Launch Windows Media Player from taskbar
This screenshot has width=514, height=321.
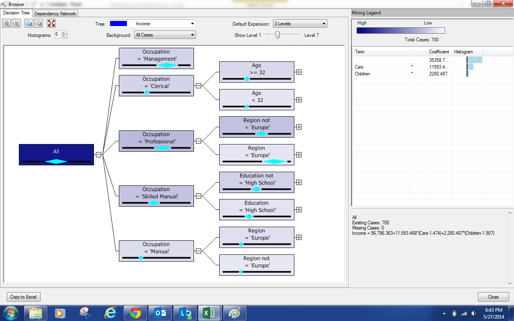tap(60, 313)
